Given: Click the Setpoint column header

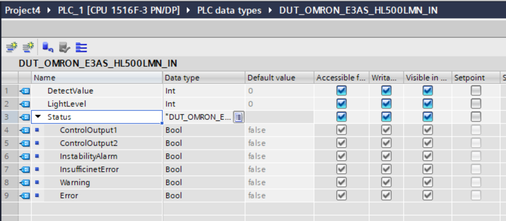Looking at the screenshot, I should pyautogui.click(x=476, y=78).
